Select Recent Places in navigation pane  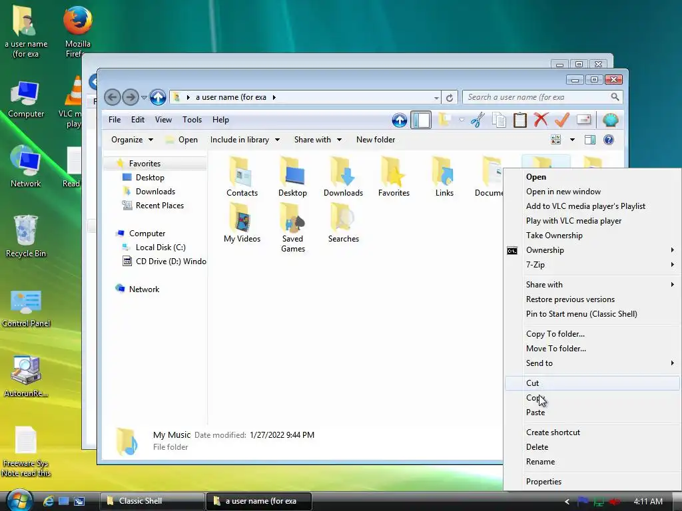tap(160, 205)
